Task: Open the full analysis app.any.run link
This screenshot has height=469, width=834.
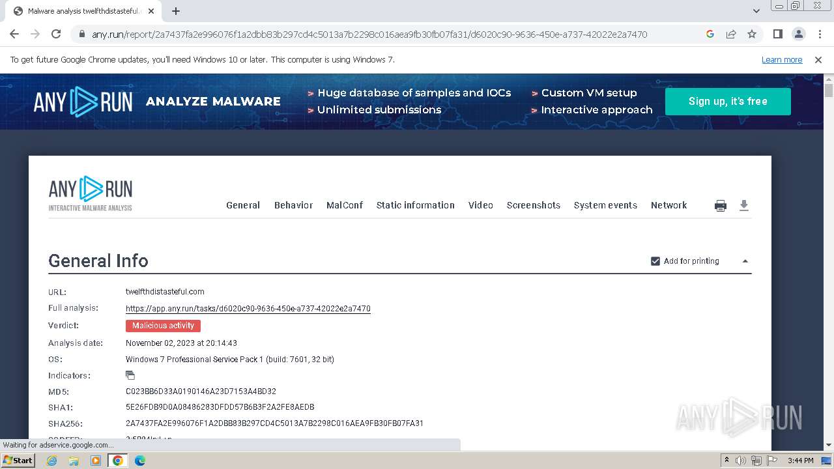Action: click(248, 309)
